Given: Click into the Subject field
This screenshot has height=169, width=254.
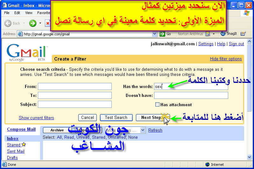Looking at the screenshot, I should coord(75,104).
